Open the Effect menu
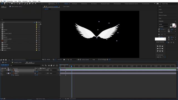The image size is (178, 100). click(20, 1)
